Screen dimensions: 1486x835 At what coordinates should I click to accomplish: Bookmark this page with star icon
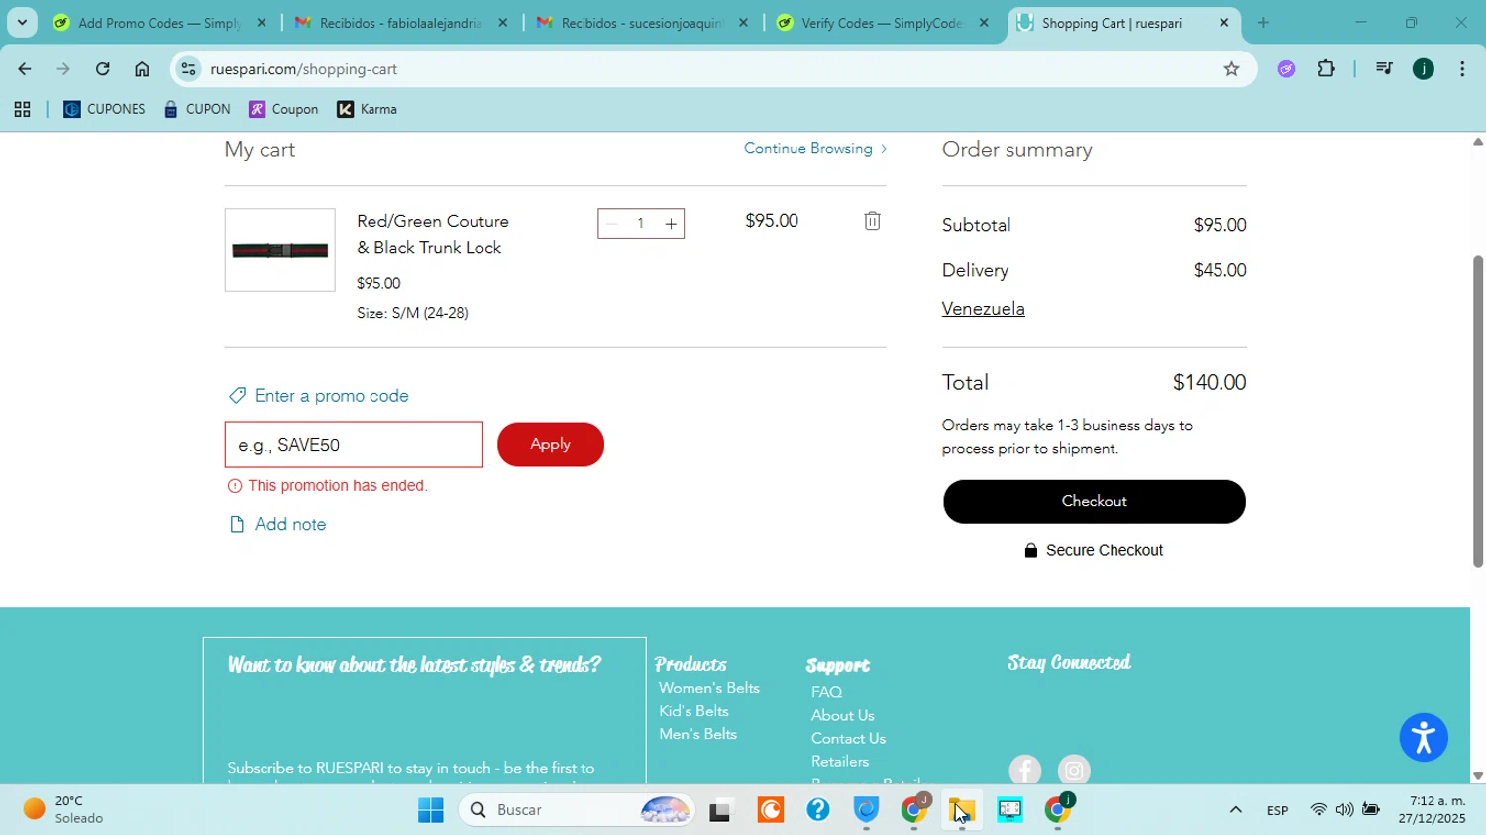coord(1231,69)
